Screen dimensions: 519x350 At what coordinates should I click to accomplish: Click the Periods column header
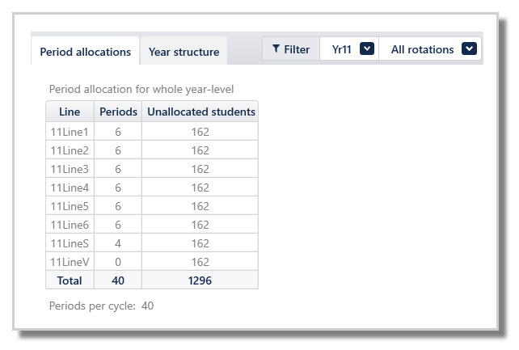point(118,112)
